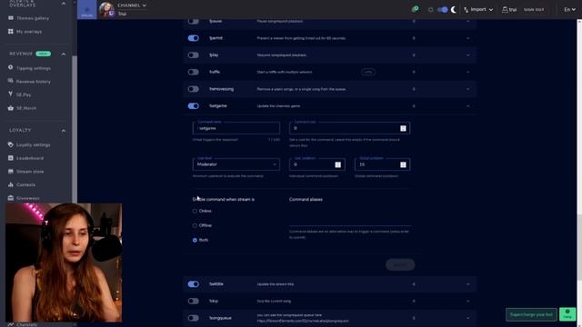Screen dimensions: 582x327
Task: Collapse the Loyalty sidebar section
Action: (63, 131)
